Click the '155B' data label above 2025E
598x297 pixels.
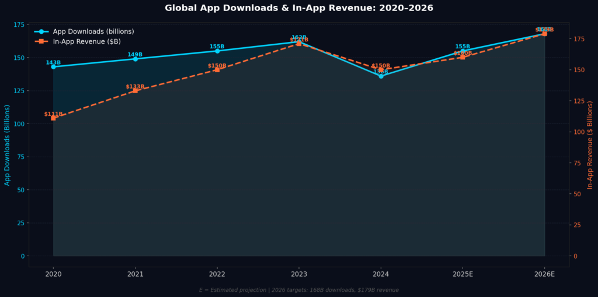pos(463,47)
